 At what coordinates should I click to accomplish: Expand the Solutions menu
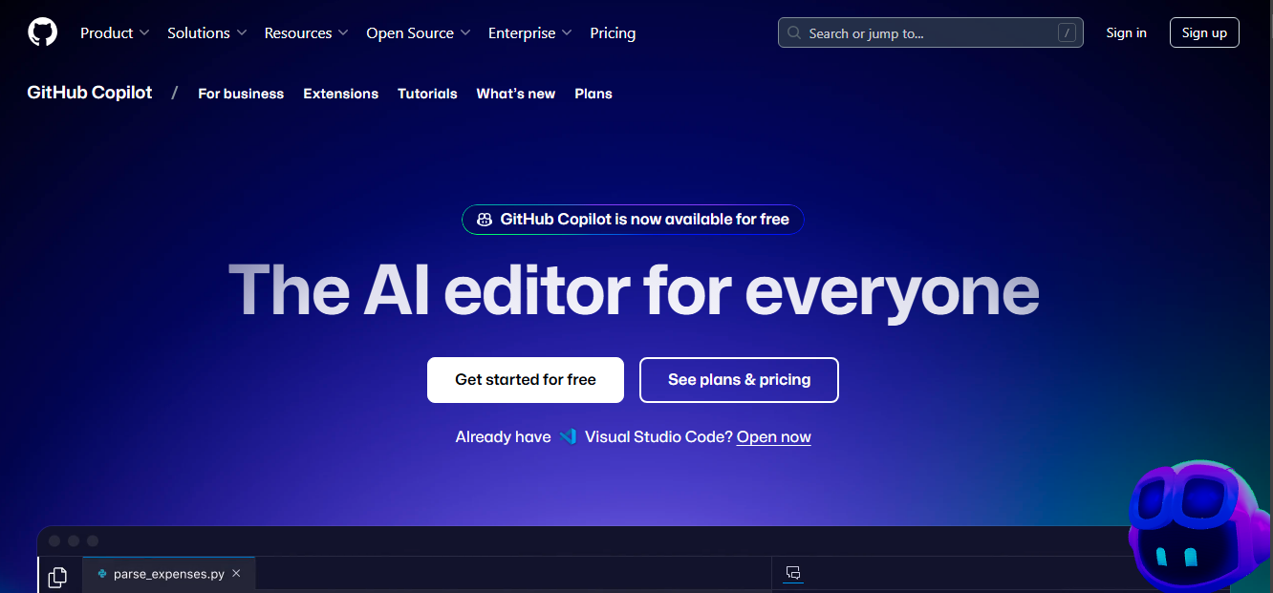click(206, 32)
